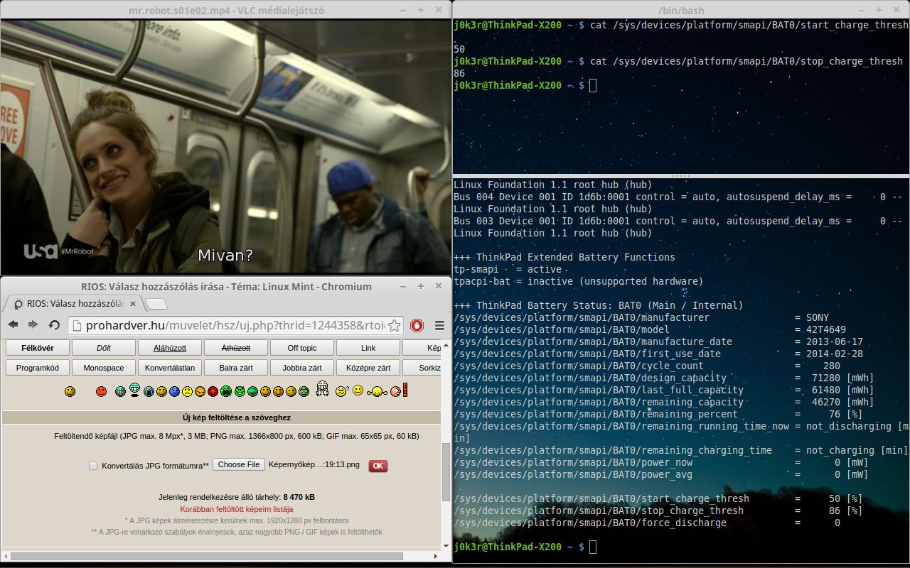Click the Chromium window title bar
The image size is (910, 568).
pyautogui.click(x=225, y=286)
